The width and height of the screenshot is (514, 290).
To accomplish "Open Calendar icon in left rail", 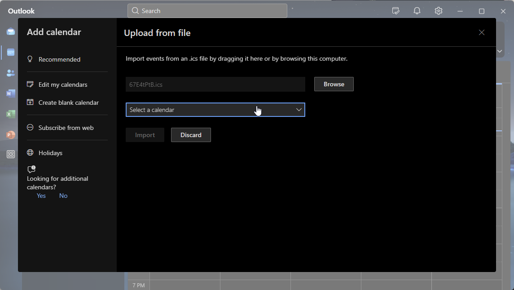I will 11,53.
